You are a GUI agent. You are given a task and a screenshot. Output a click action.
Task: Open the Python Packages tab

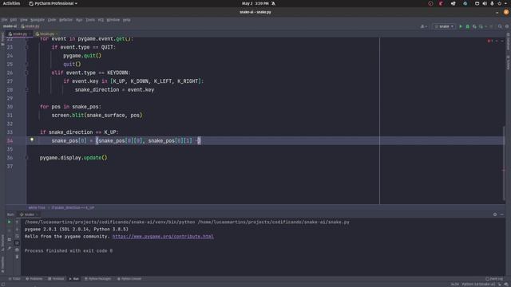tap(97, 279)
